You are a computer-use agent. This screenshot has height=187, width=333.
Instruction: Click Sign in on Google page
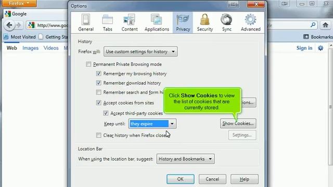coord(304,48)
